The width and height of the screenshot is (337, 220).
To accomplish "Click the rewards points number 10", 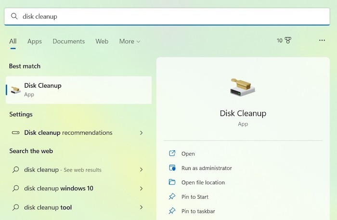I will point(279,40).
